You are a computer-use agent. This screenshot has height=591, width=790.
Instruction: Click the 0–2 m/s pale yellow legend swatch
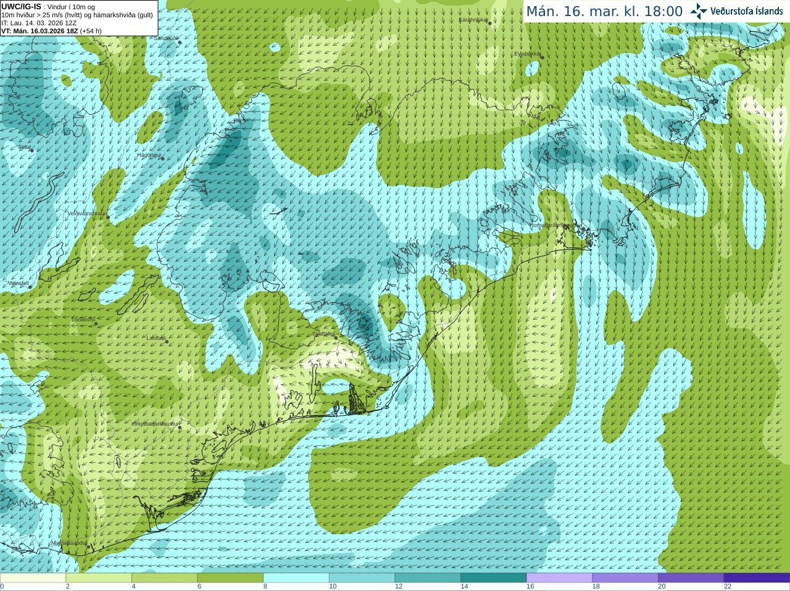click(x=33, y=578)
